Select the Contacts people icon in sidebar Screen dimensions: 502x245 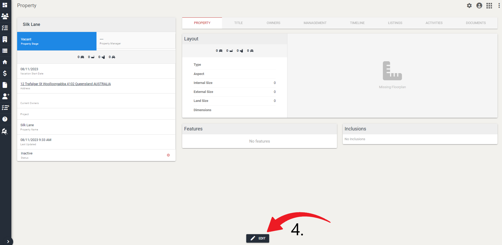click(5, 16)
